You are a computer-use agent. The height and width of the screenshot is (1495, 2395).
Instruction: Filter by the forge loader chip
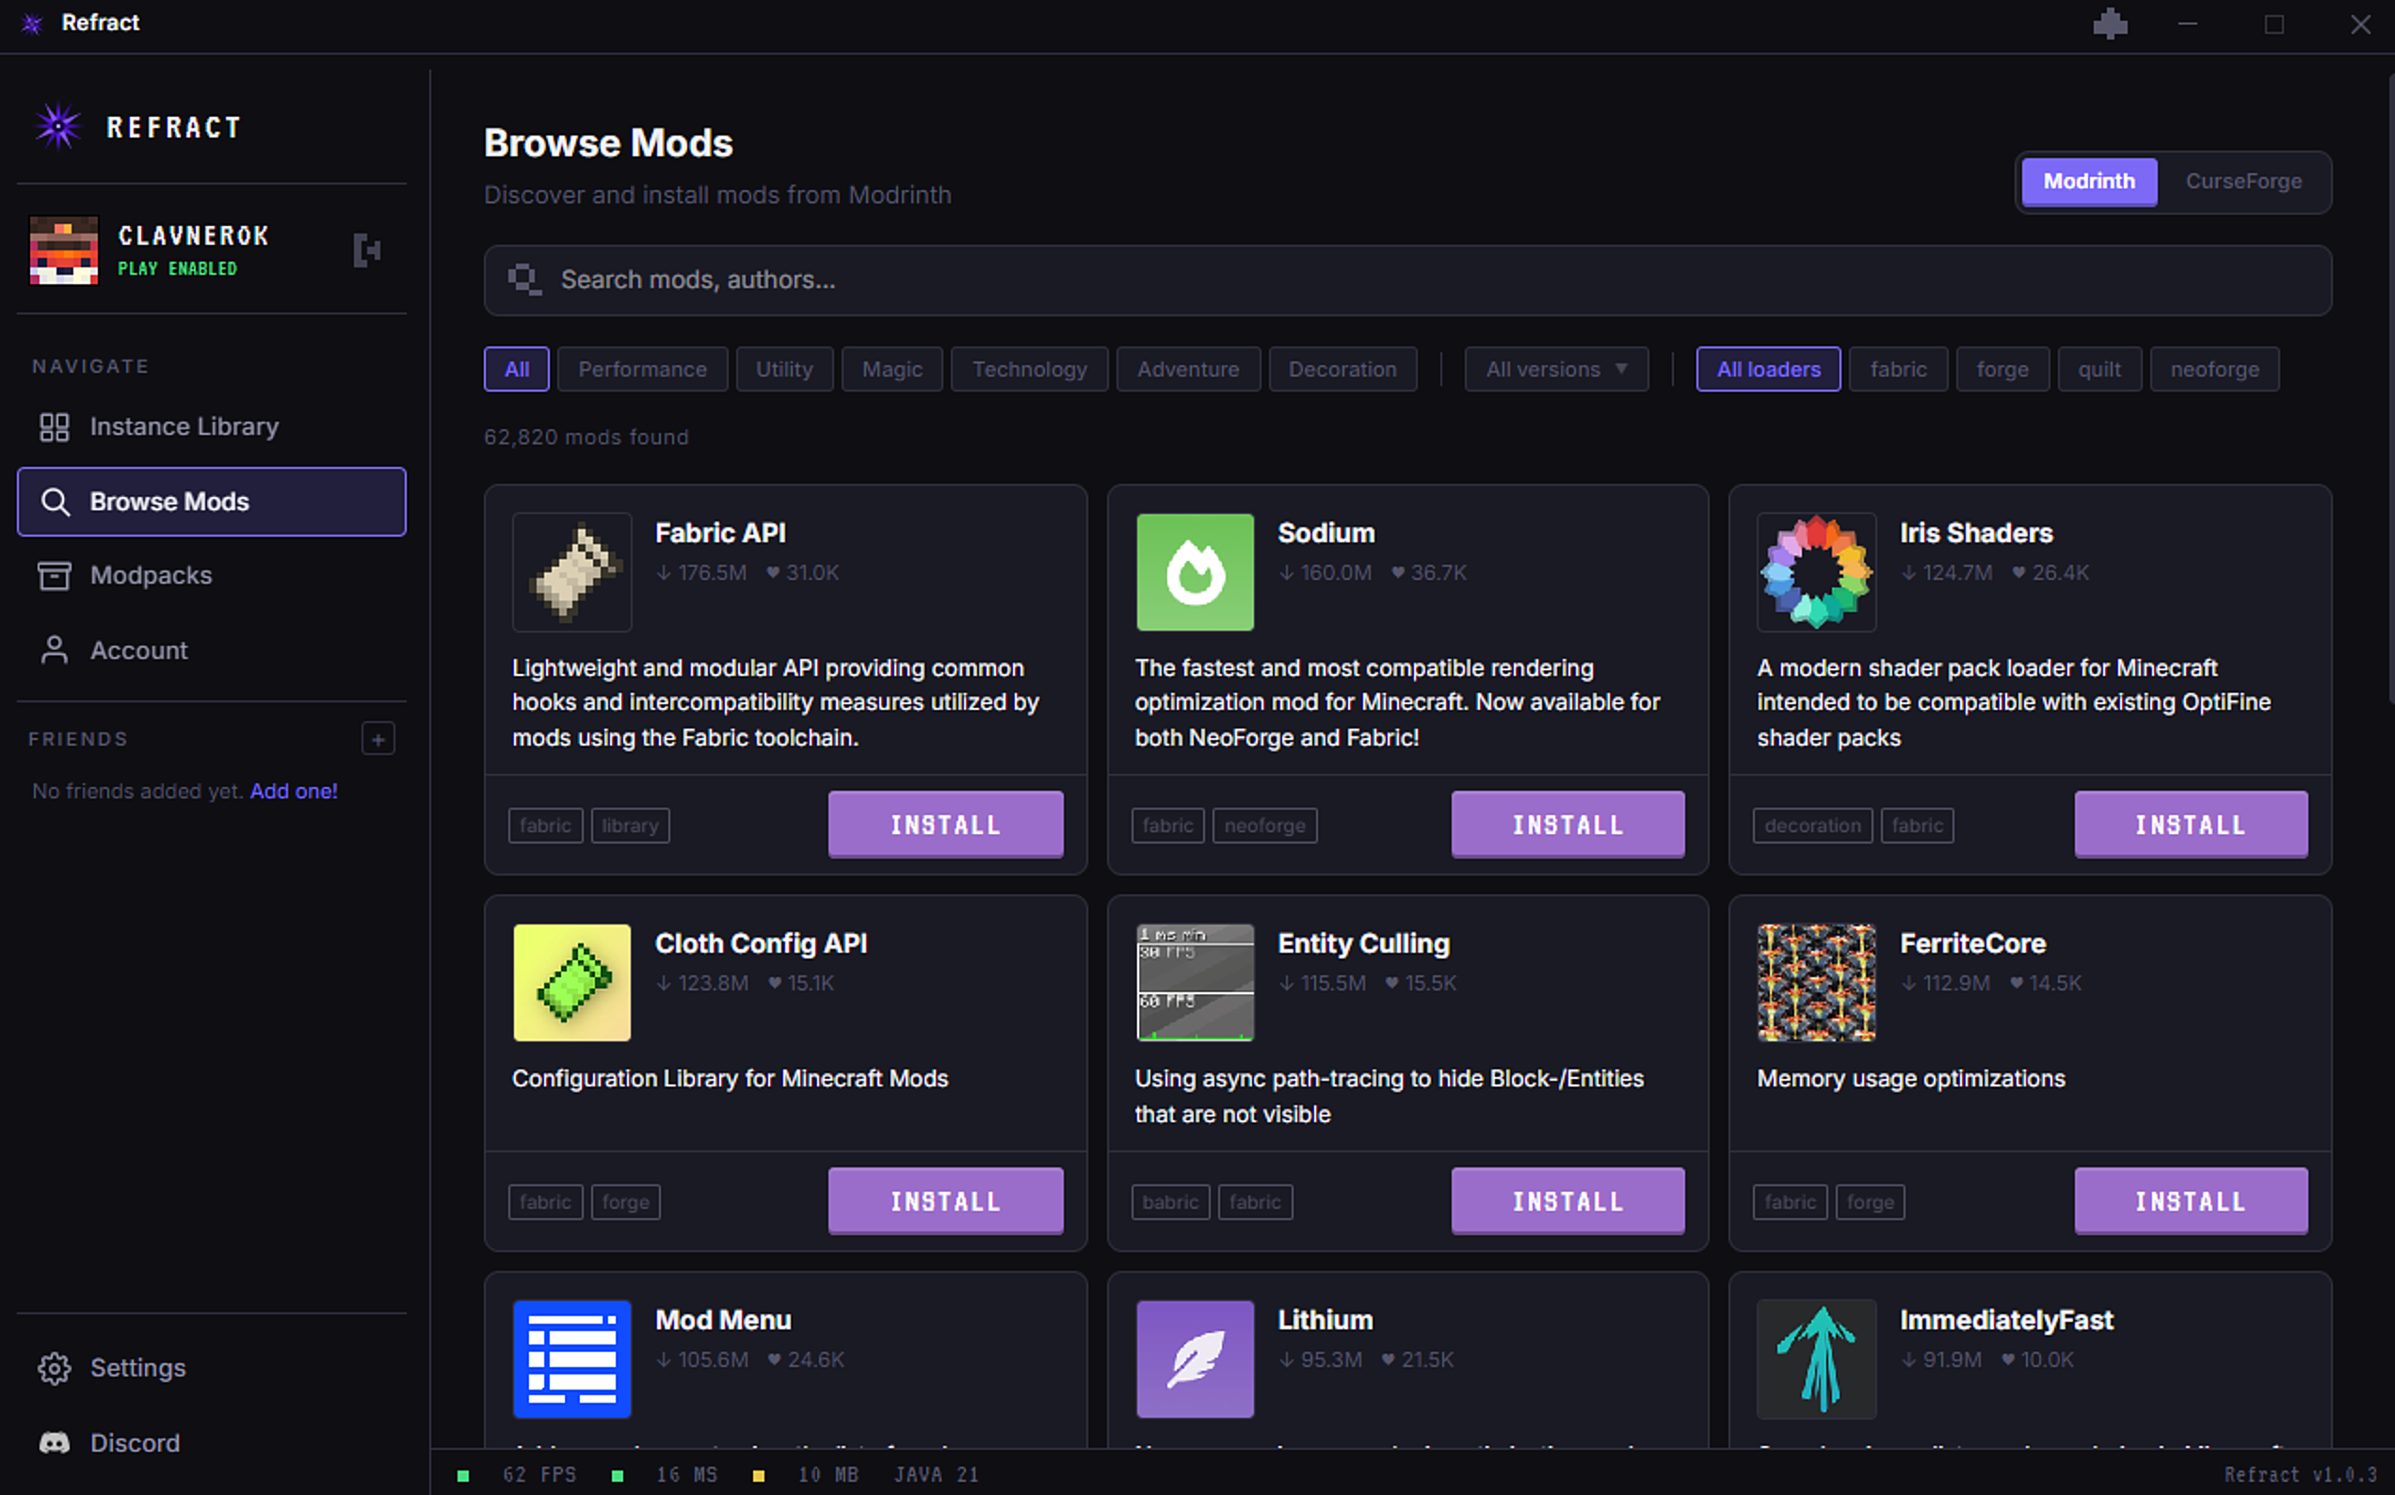coord(2001,370)
